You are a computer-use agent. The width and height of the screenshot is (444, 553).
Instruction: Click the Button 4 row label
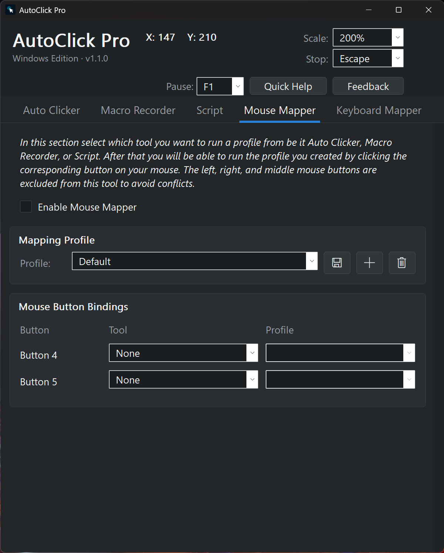click(39, 355)
